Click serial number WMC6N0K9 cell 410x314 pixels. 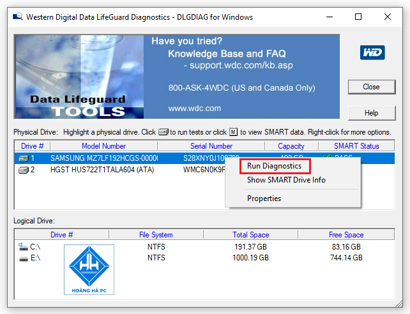click(204, 170)
